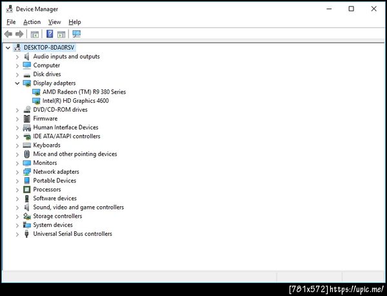Click the Mice and other pointing devices icon
387x296 pixels.
[26, 154]
